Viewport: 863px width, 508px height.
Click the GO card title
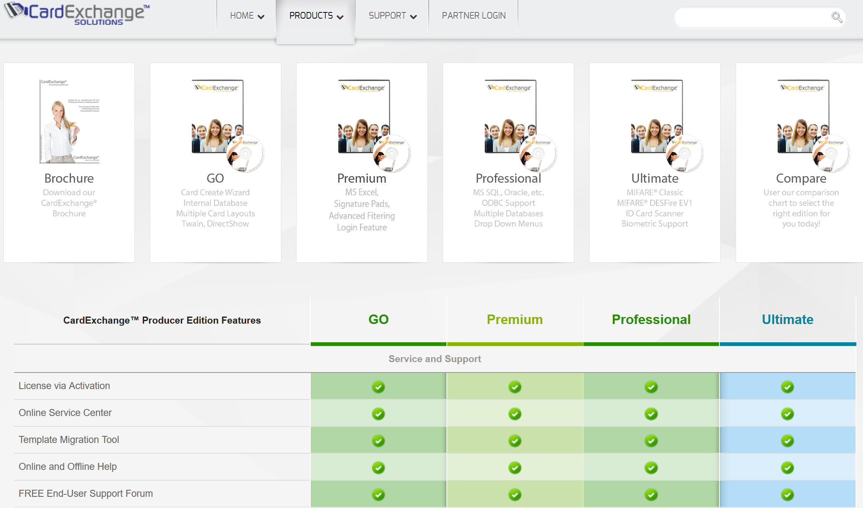[215, 178]
